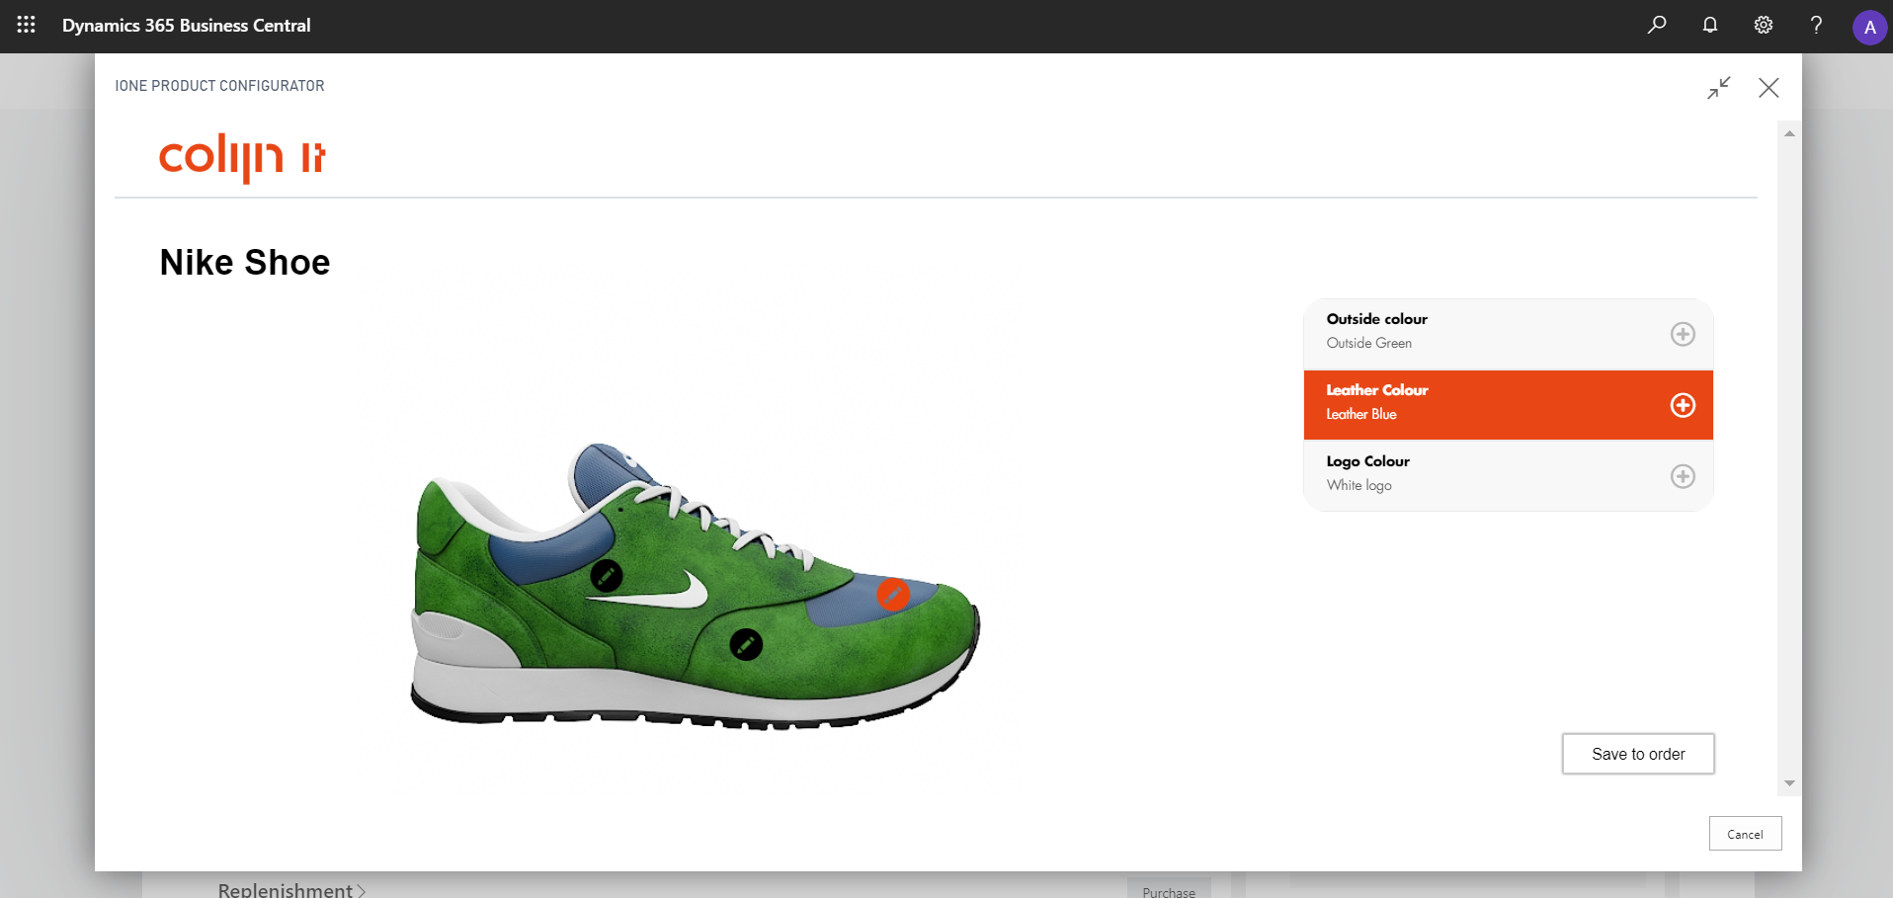Image resolution: width=1893 pixels, height=898 pixels.
Task: Click the Nike Shoe heading
Action: [245, 263]
